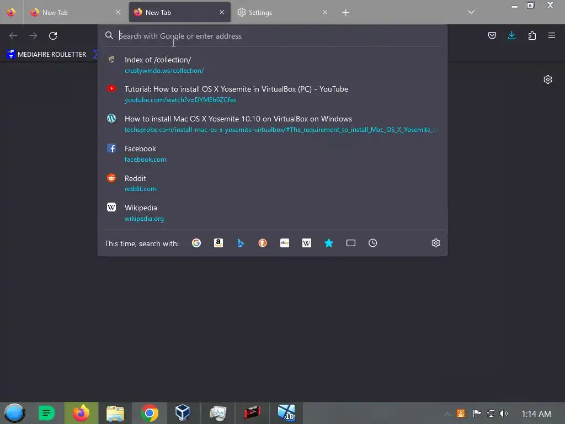Click the 1:14 AM clock
The image size is (565, 424).
[x=536, y=414]
